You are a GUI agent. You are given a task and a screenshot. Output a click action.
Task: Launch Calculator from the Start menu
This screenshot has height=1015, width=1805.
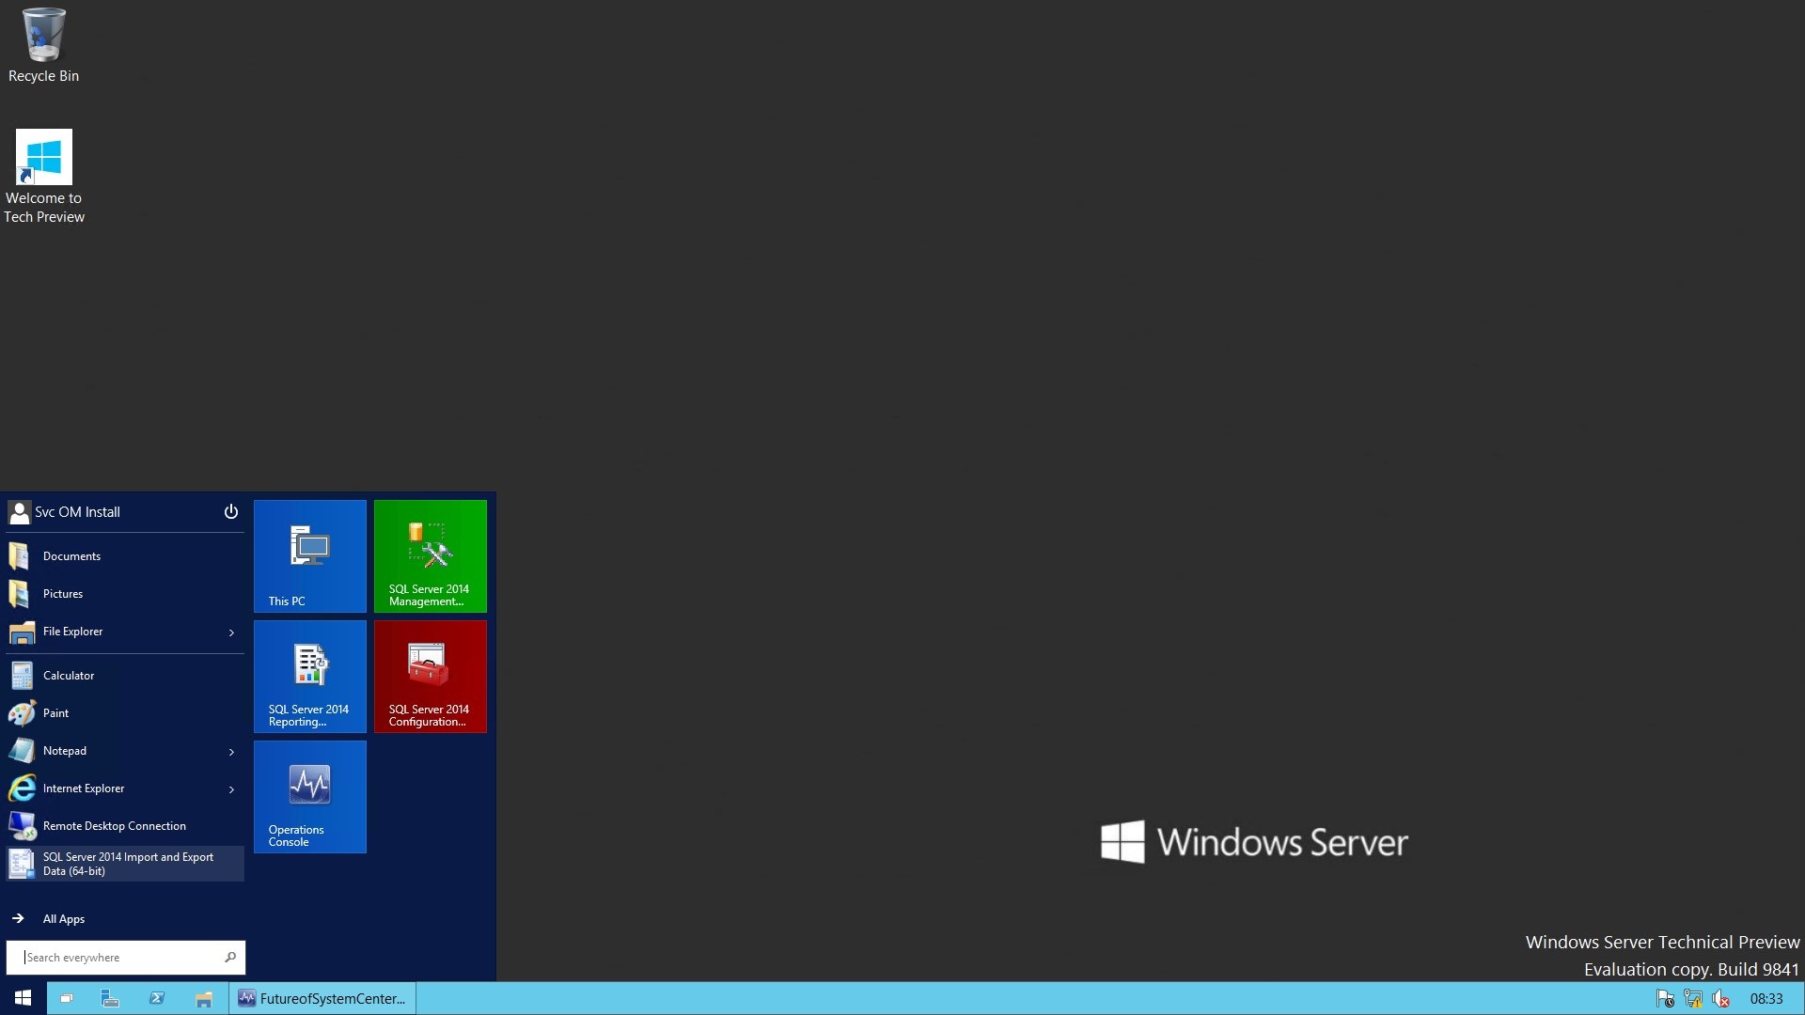pyautogui.click(x=125, y=676)
